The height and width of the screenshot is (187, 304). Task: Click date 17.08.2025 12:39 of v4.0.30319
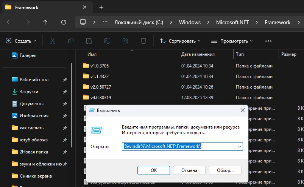click(x=197, y=97)
